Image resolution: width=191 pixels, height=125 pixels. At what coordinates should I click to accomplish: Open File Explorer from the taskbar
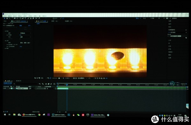point(14,115)
